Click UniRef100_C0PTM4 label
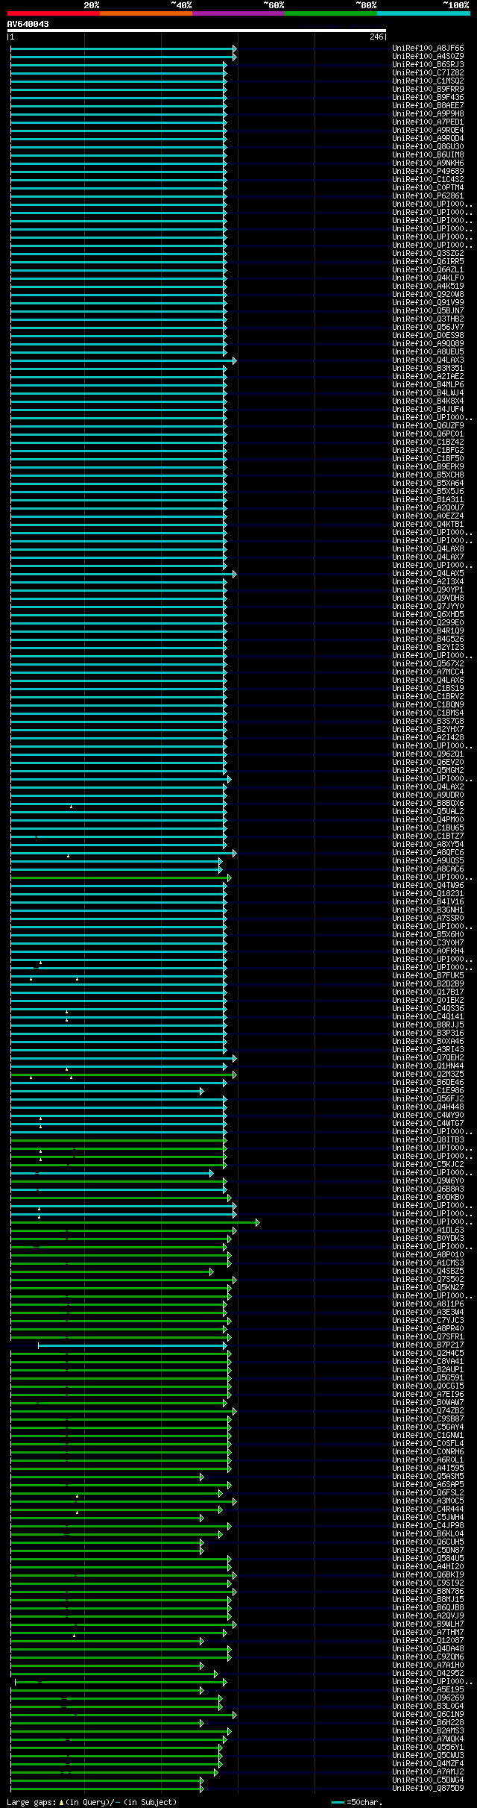The height and width of the screenshot is (1808, 477). [428, 188]
